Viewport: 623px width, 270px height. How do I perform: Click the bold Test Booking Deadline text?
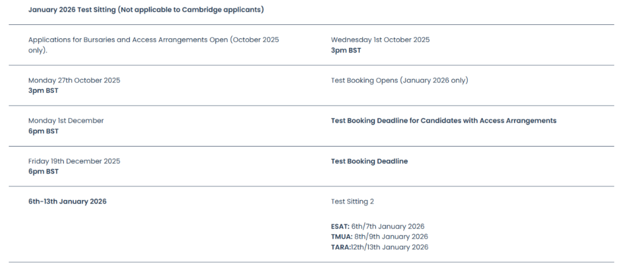click(370, 162)
